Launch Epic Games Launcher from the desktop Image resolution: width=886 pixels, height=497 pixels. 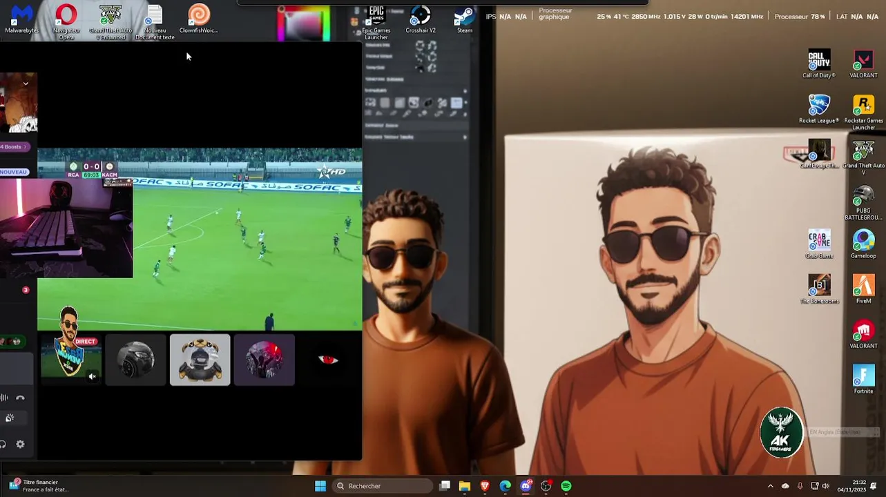pos(376,21)
